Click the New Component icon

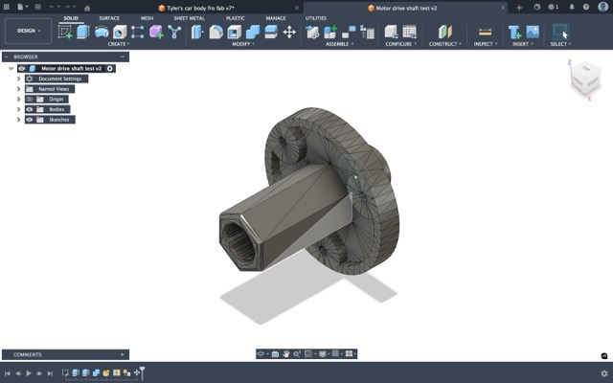[330, 32]
